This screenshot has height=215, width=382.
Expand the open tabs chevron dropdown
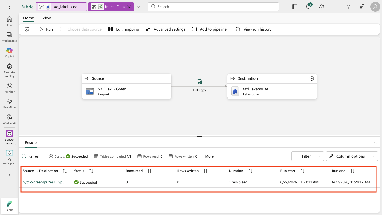click(138, 7)
